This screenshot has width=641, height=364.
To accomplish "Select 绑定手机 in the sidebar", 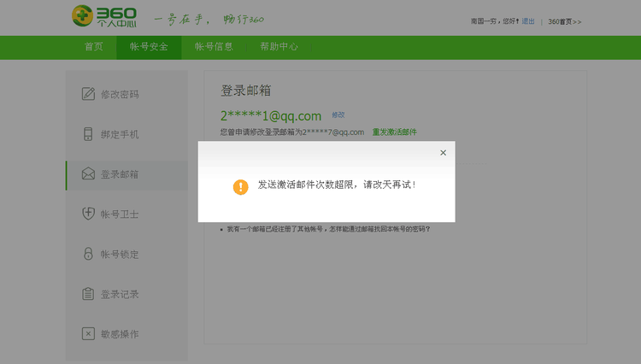I will point(126,134).
